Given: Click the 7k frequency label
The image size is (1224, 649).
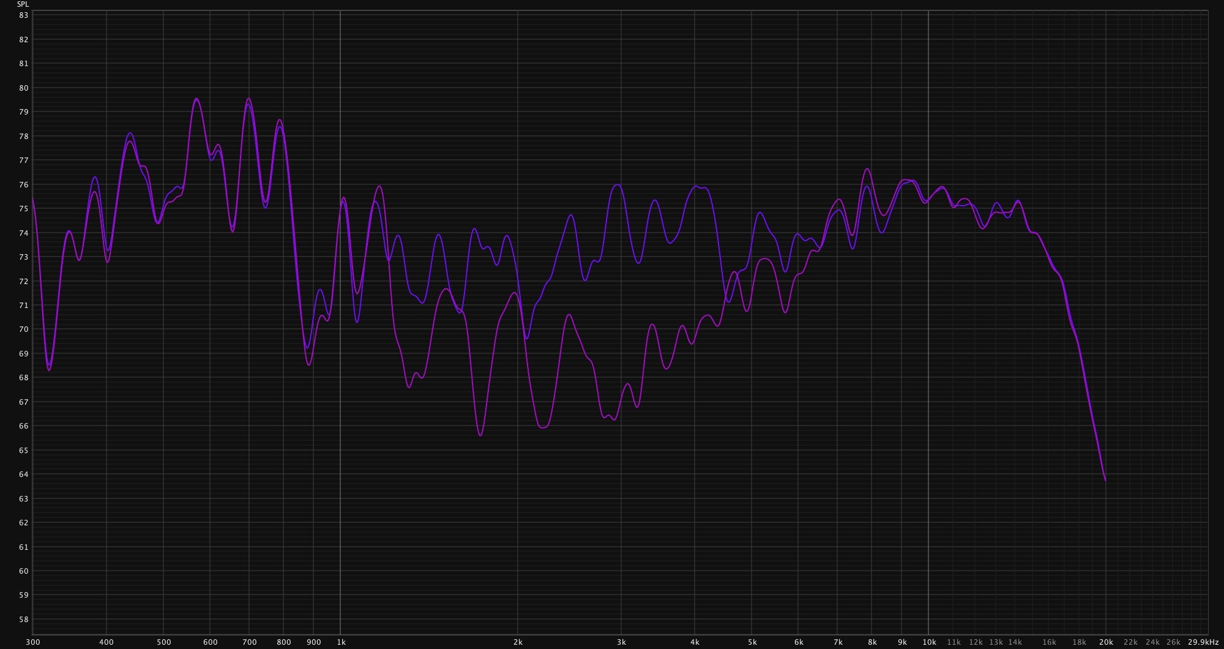Looking at the screenshot, I should (838, 642).
